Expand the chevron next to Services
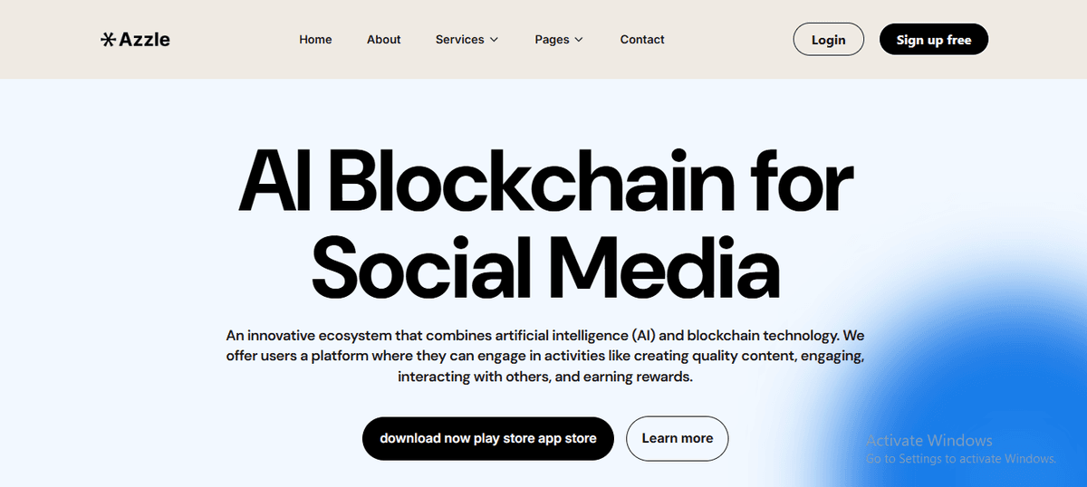The image size is (1087, 487). 495,40
